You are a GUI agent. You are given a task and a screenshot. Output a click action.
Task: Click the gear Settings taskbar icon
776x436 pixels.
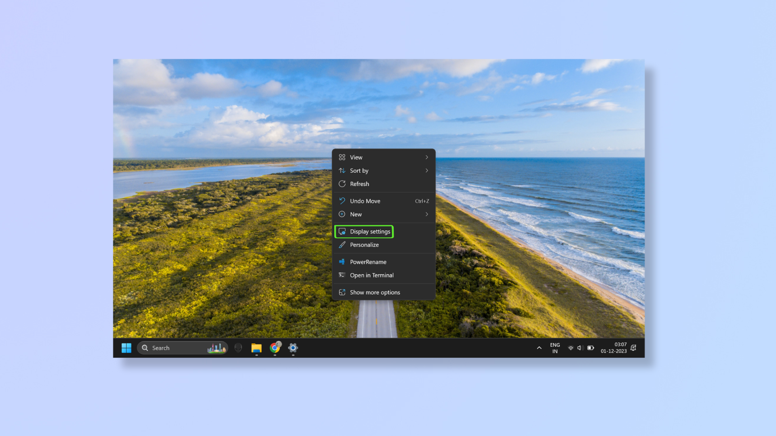[x=293, y=347]
